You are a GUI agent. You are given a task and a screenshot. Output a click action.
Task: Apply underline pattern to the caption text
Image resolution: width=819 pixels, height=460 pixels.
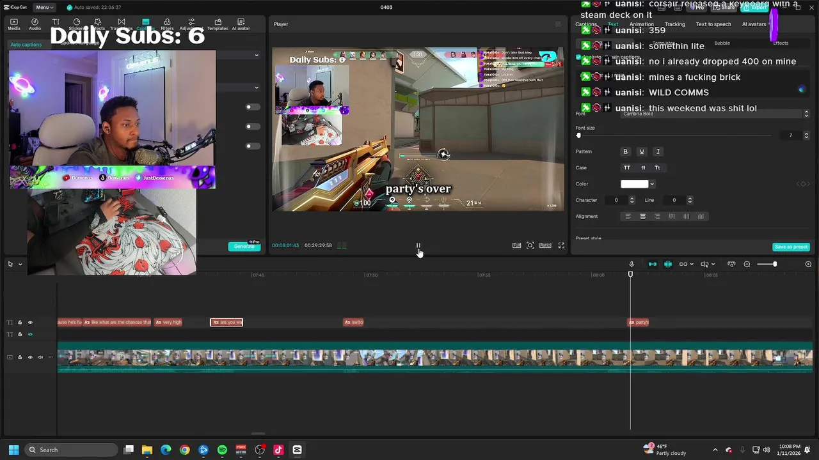pos(642,151)
